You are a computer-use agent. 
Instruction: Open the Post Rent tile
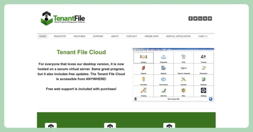(x=143, y=80)
